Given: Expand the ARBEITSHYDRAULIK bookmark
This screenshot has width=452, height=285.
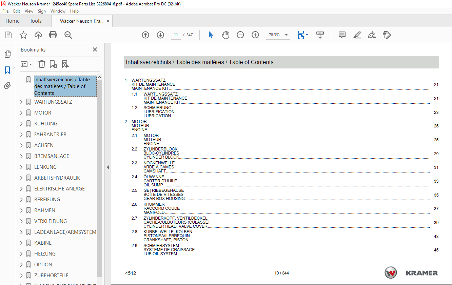Looking at the screenshot, I should click(x=21, y=178).
